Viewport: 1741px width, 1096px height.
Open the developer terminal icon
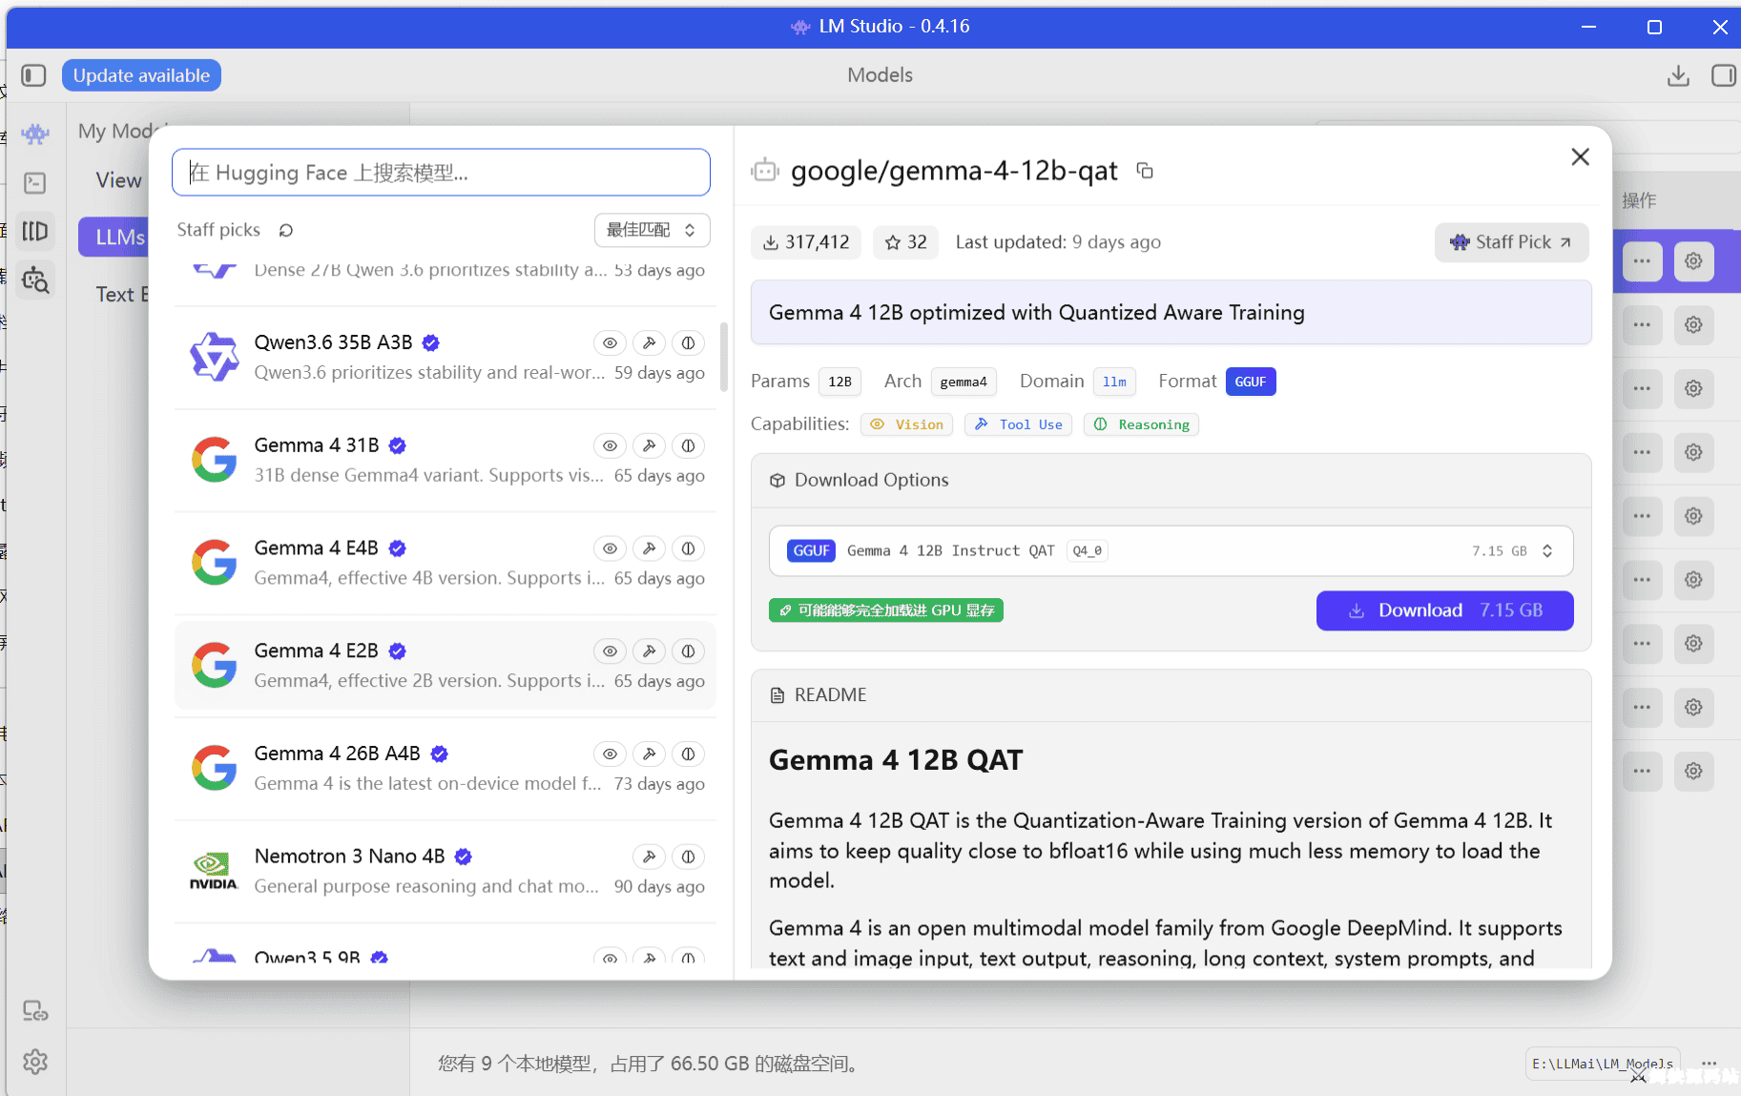click(35, 183)
